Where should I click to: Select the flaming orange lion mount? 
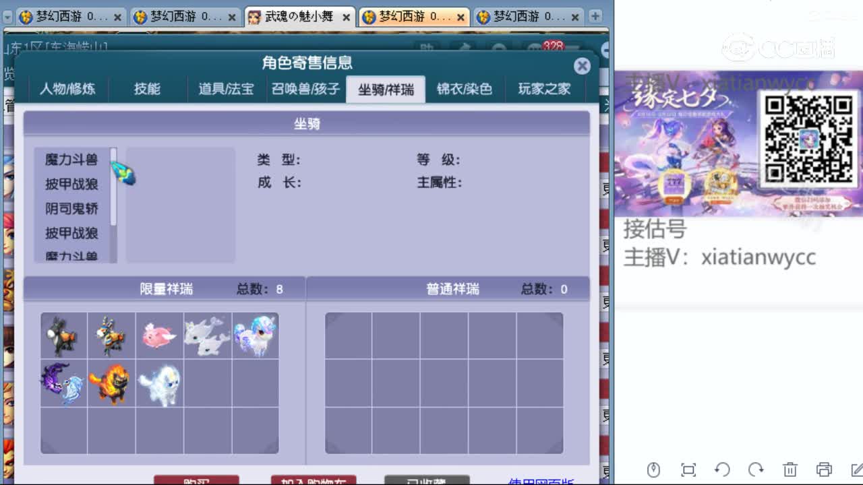click(x=111, y=383)
